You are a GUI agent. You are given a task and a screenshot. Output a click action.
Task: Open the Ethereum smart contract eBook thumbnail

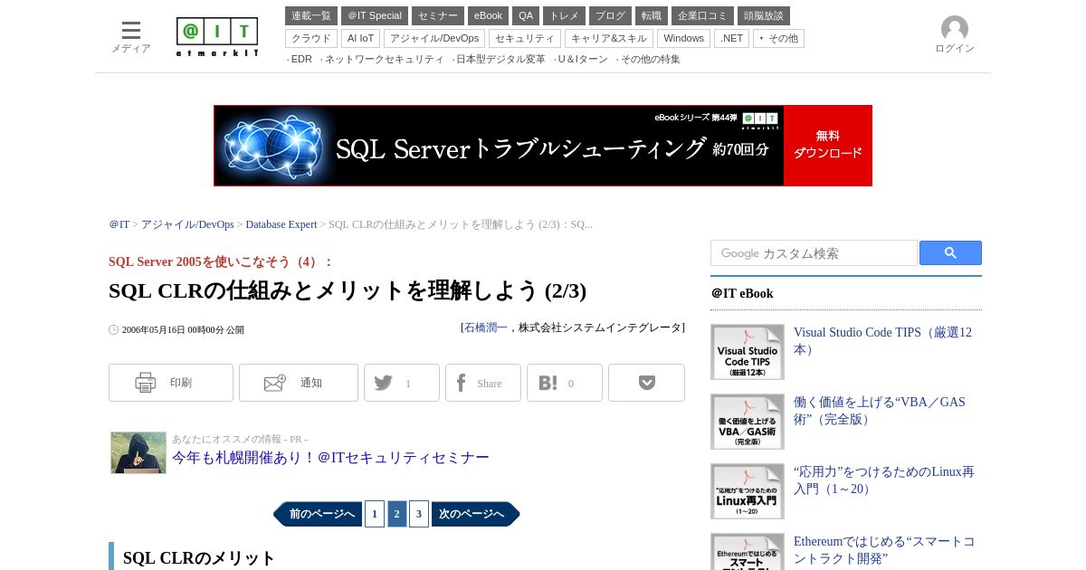[748, 552]
